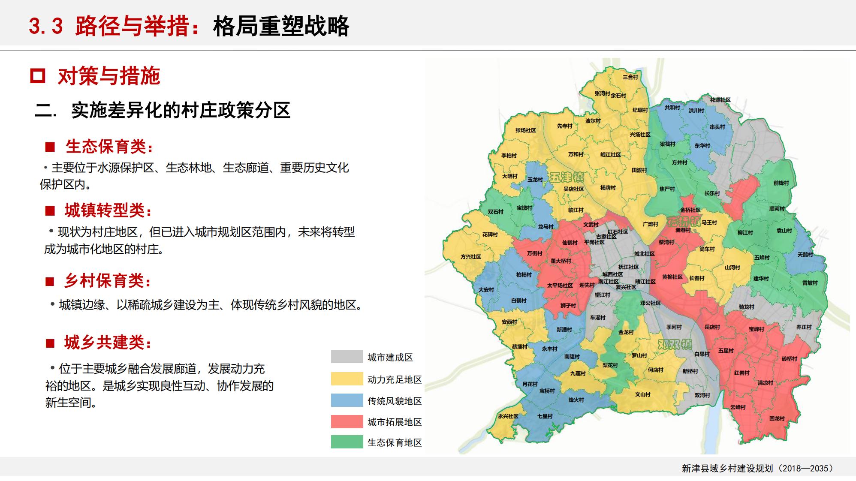Click the 骑龙村 map label
Viewport: 856px width, 481px height.
click(747, 307)
